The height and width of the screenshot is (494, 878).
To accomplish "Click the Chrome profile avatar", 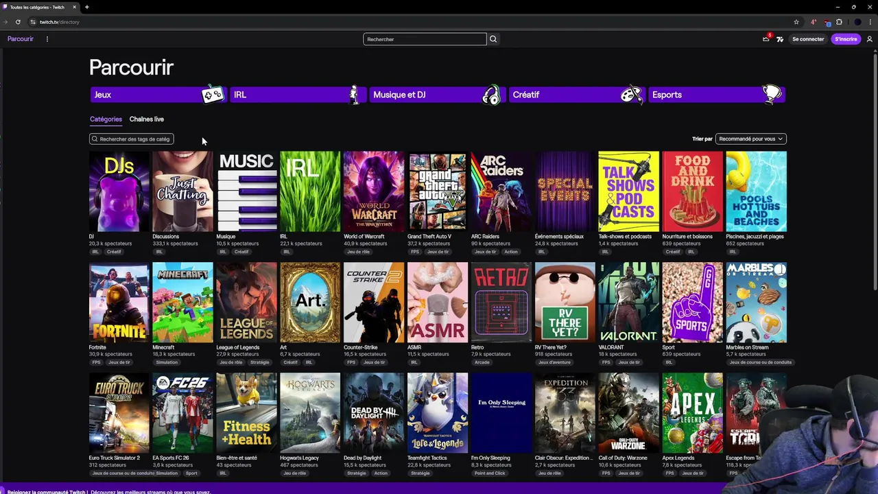I will click(857, 22).
